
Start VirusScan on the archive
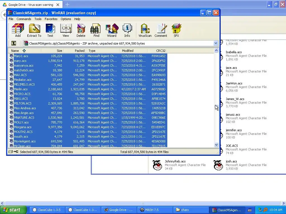(145, 30)
